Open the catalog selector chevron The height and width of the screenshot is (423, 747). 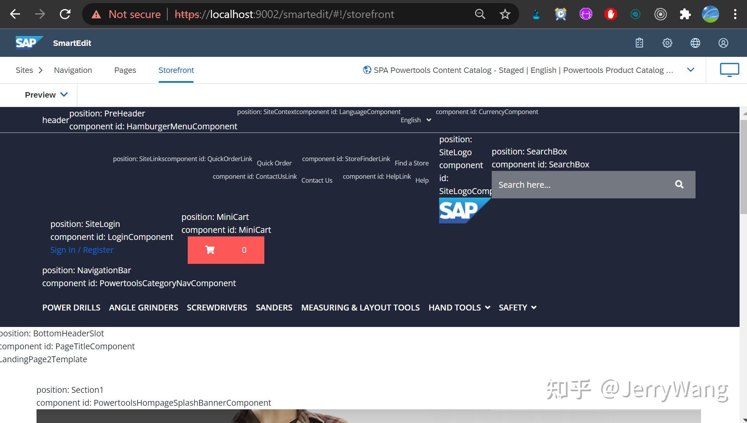[x=691, y=70]
